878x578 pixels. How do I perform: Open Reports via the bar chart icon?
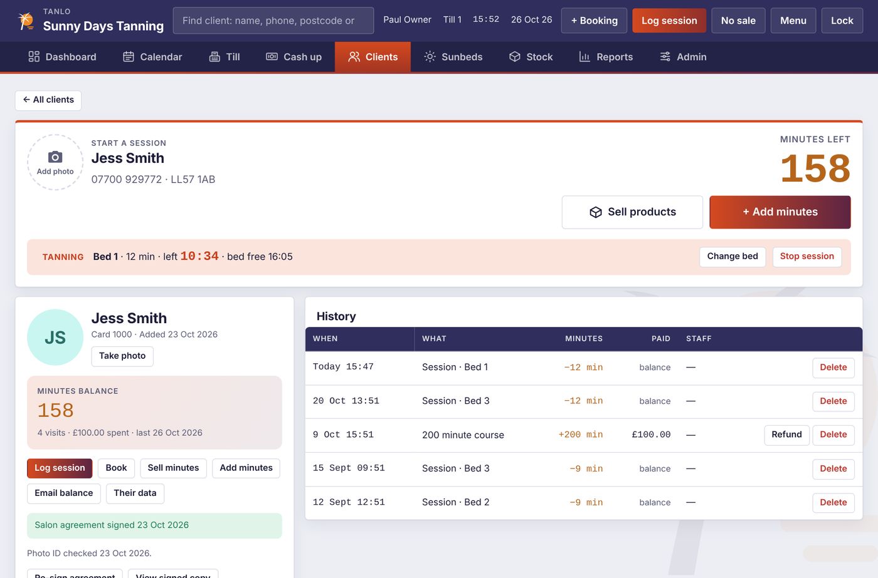(x=584, y=57)
